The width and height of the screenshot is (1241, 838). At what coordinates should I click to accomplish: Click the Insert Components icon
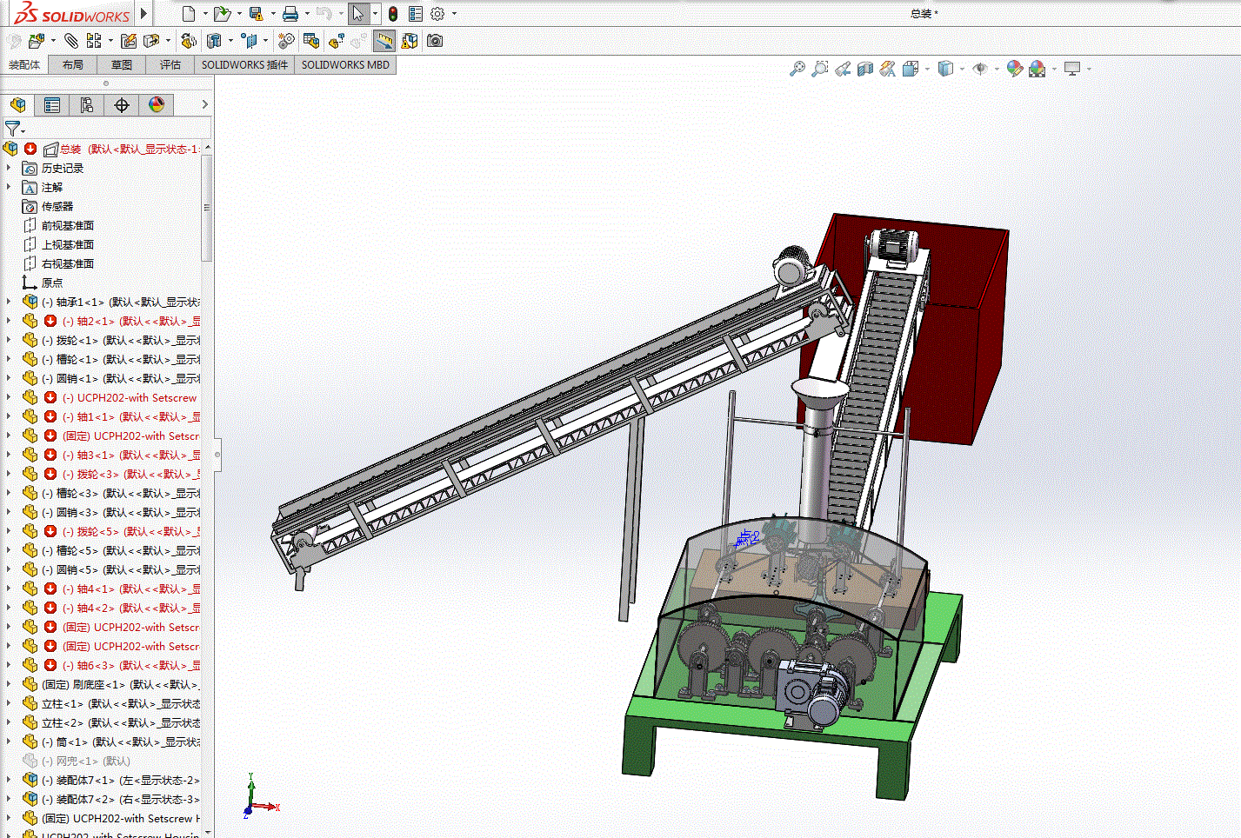point(37,41)
